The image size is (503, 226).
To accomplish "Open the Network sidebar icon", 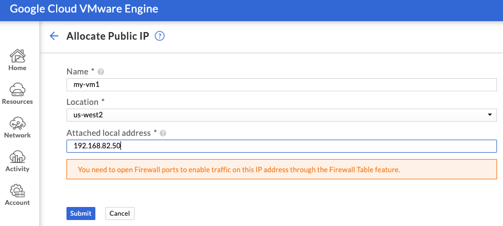I will coord(17,123).
